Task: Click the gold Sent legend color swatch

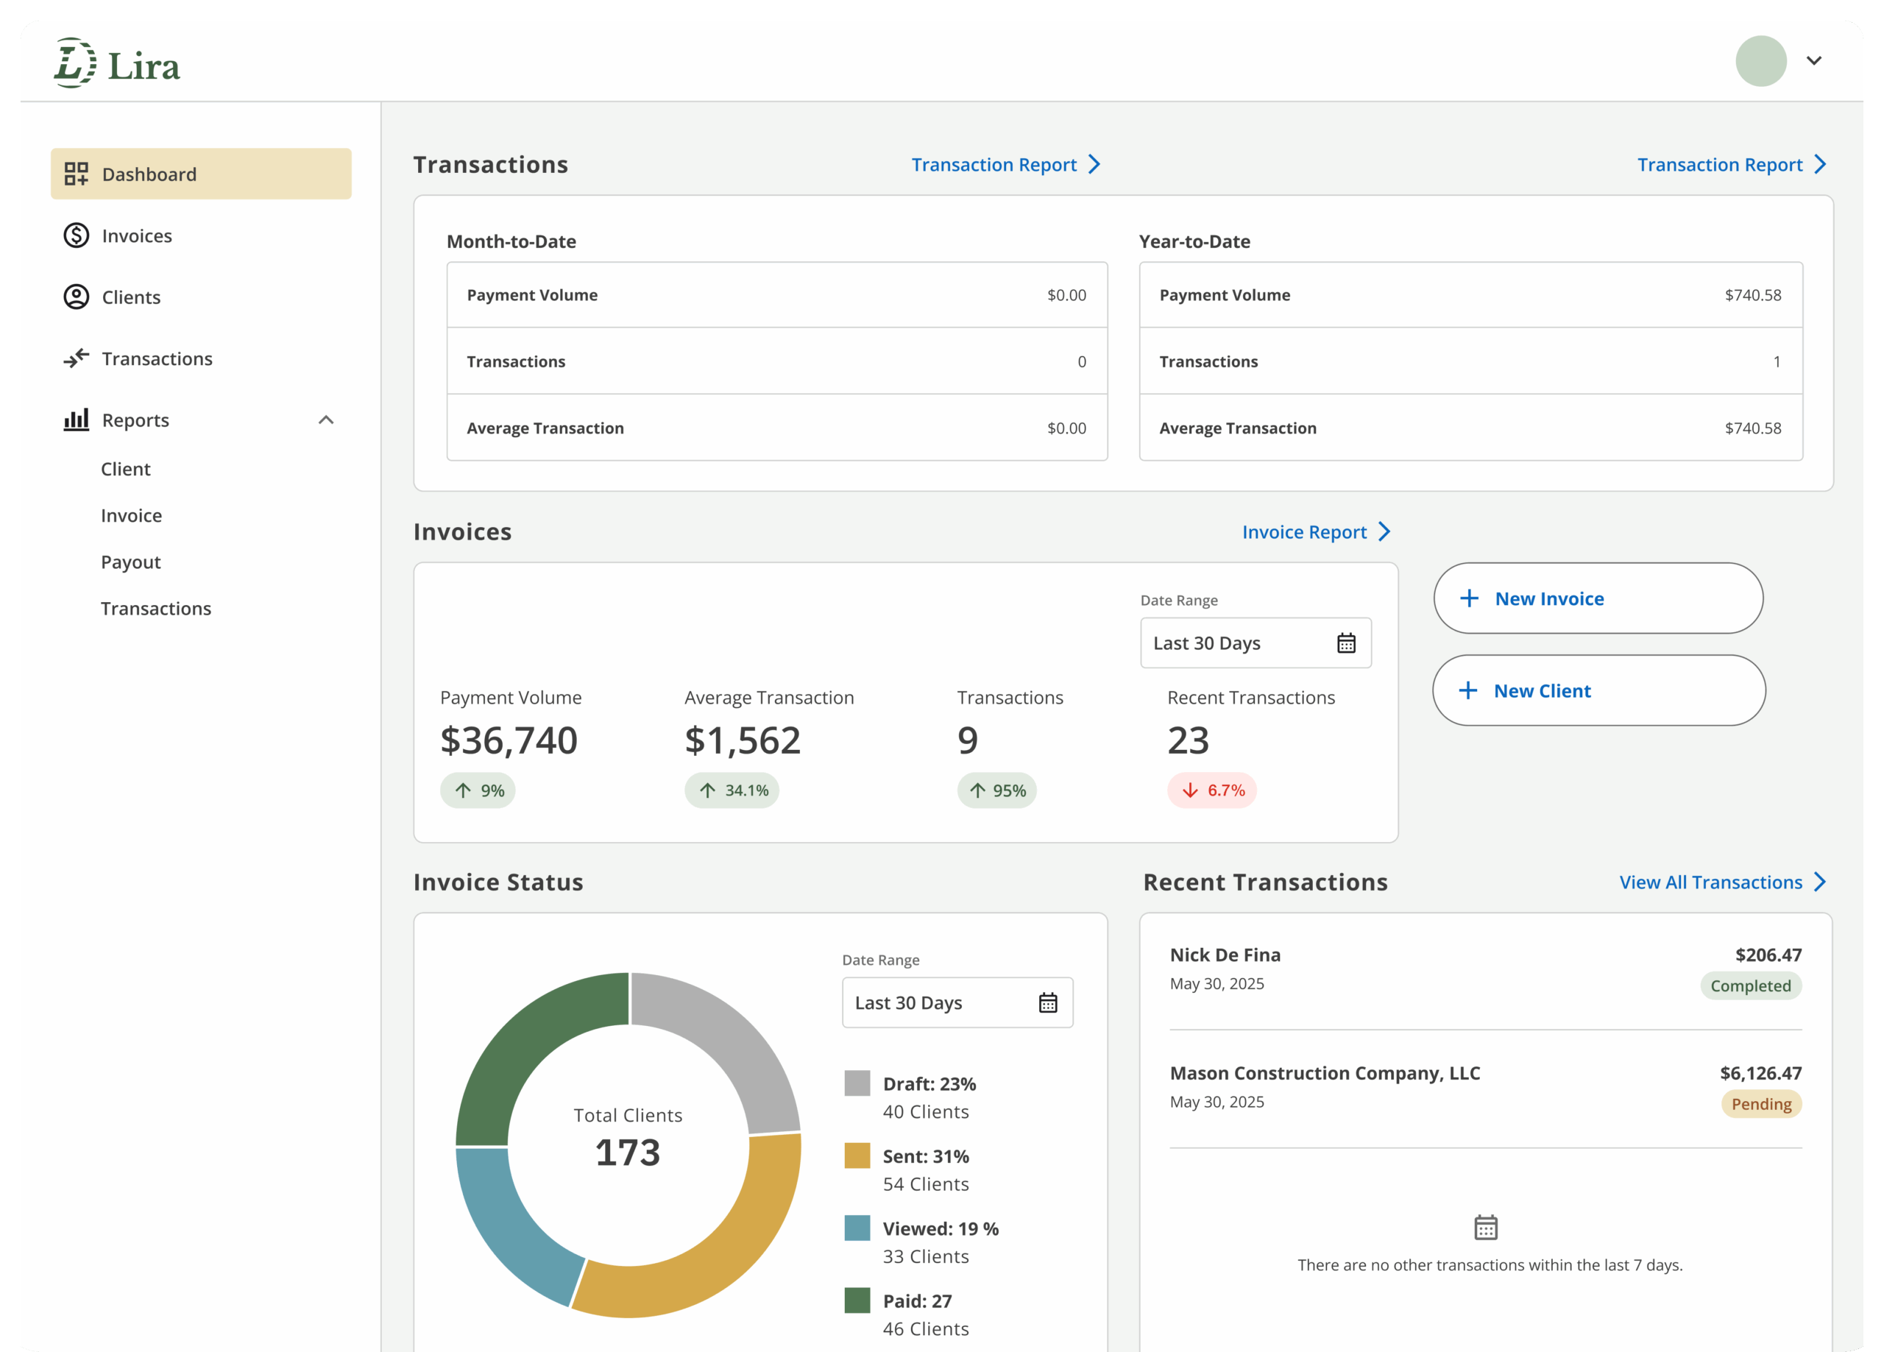Action: (857, 1156)
